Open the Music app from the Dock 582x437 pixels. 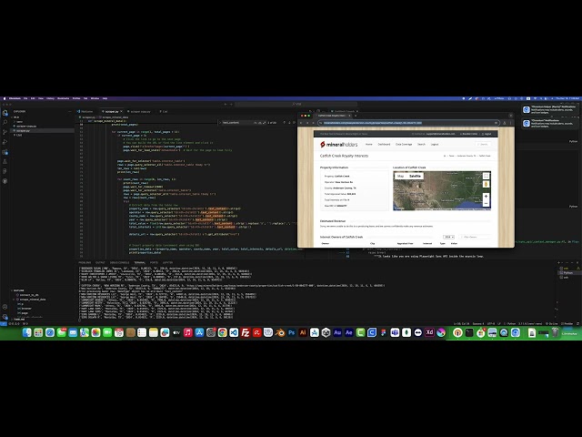click(188, 332)
